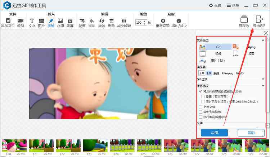Viewport: 270px width, 157px height.
Task: Select frame thumbnail 129
Action: pos(257,146)
